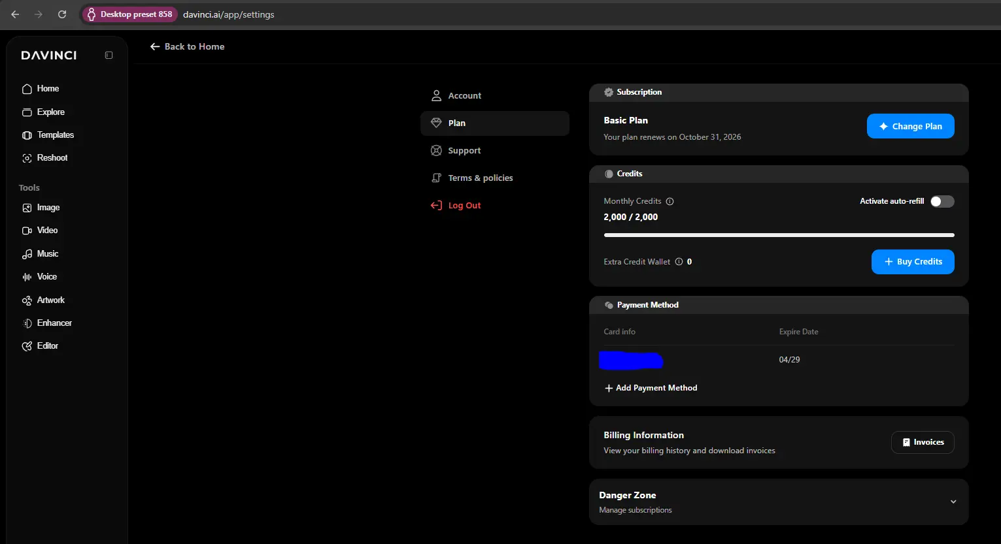The height and width of the screenshot is (544, 1001).
Task: Click the Templates icon in sidebar
Action: click(x=27, y=135)
